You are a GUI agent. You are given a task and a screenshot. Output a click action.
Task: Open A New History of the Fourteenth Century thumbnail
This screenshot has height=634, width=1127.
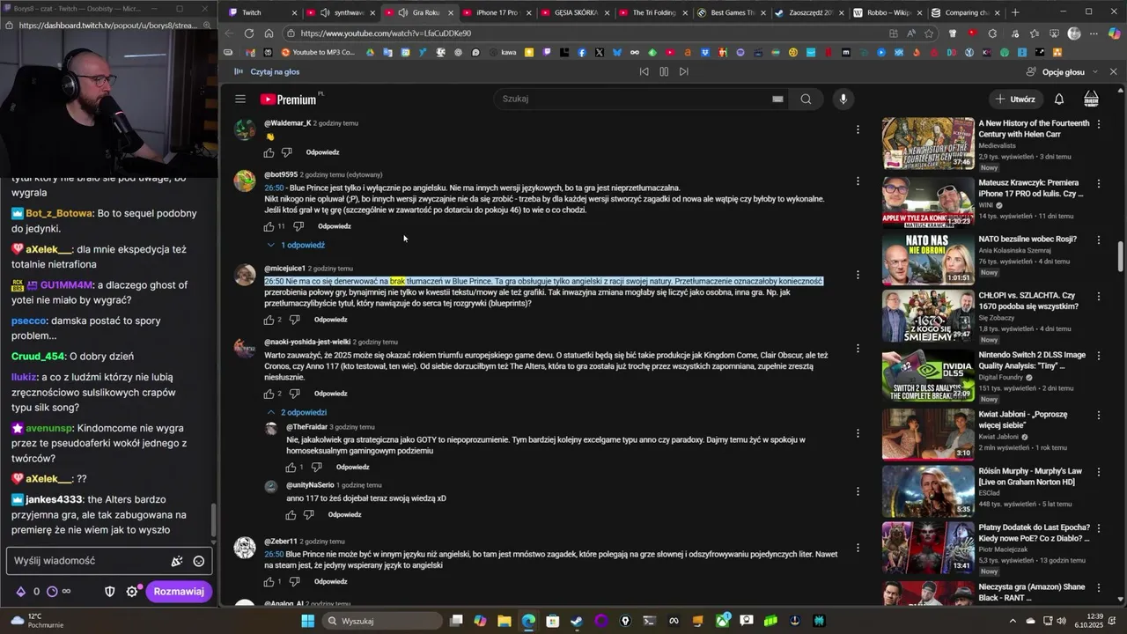click(x=928, y=144)
